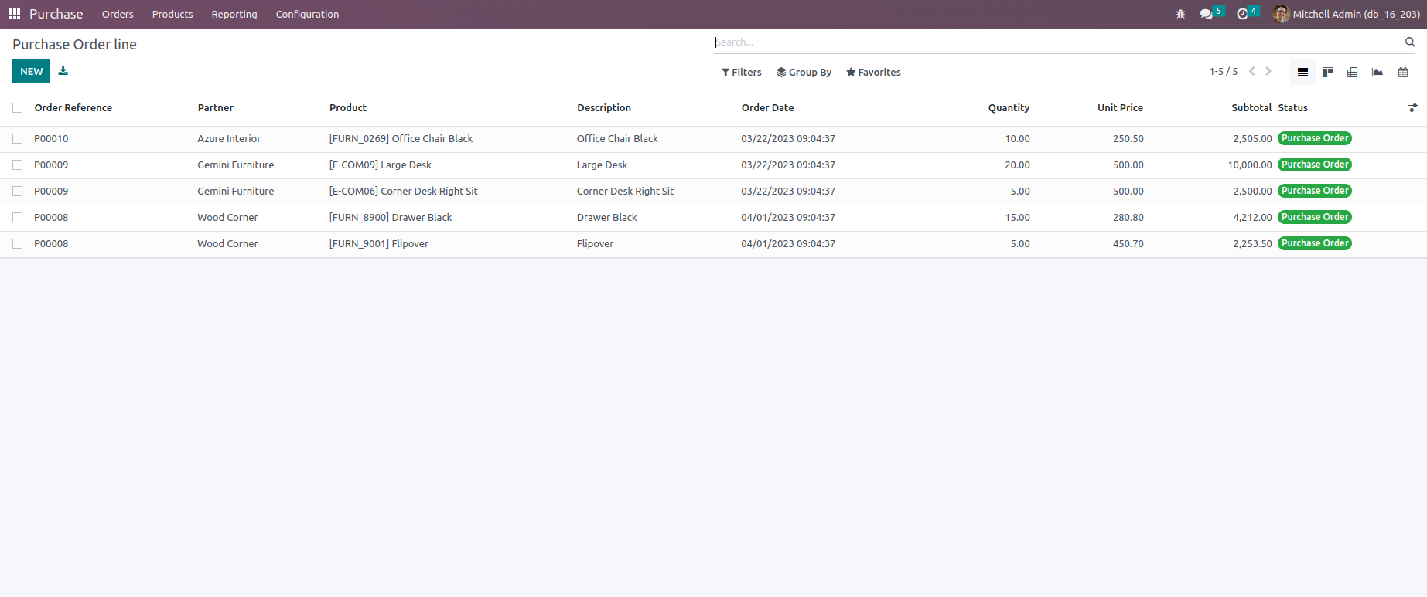Click [FURN_9001] Flipover product cell
The width and height of the screenshot is (1427, 597).
coord(379,244)
